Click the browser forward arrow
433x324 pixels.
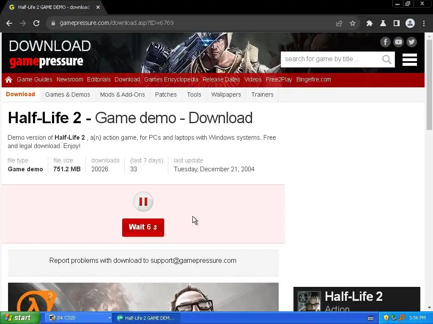[23, 23]
